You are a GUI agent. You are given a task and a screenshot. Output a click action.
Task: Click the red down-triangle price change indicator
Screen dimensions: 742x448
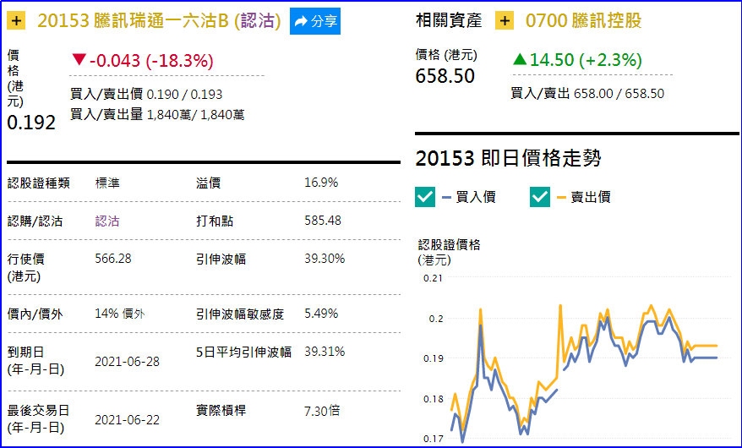point(79,60)
